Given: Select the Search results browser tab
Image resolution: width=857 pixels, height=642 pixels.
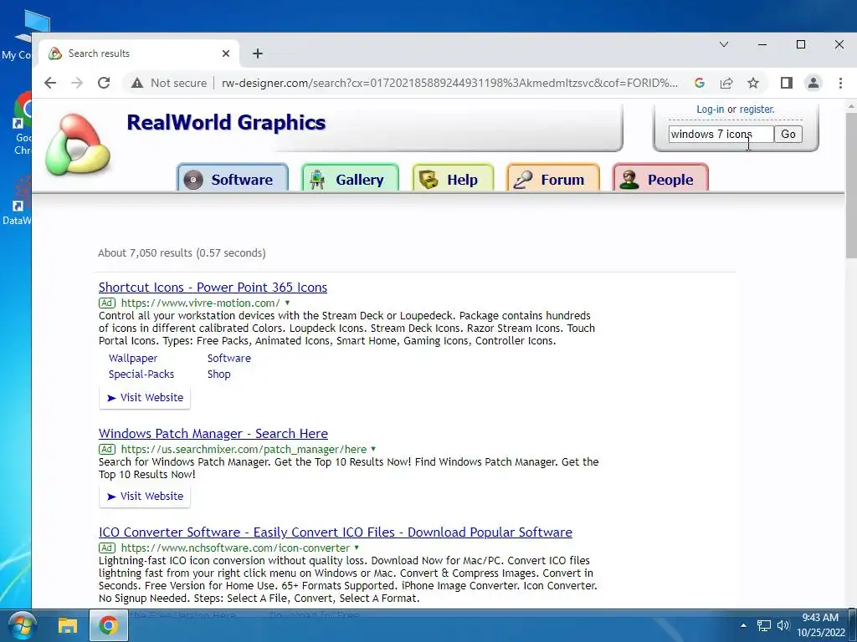Looking at the screenshot, I should tap(140, 53).
